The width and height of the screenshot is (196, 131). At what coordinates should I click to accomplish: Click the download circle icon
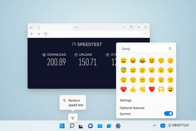point(44,55)
